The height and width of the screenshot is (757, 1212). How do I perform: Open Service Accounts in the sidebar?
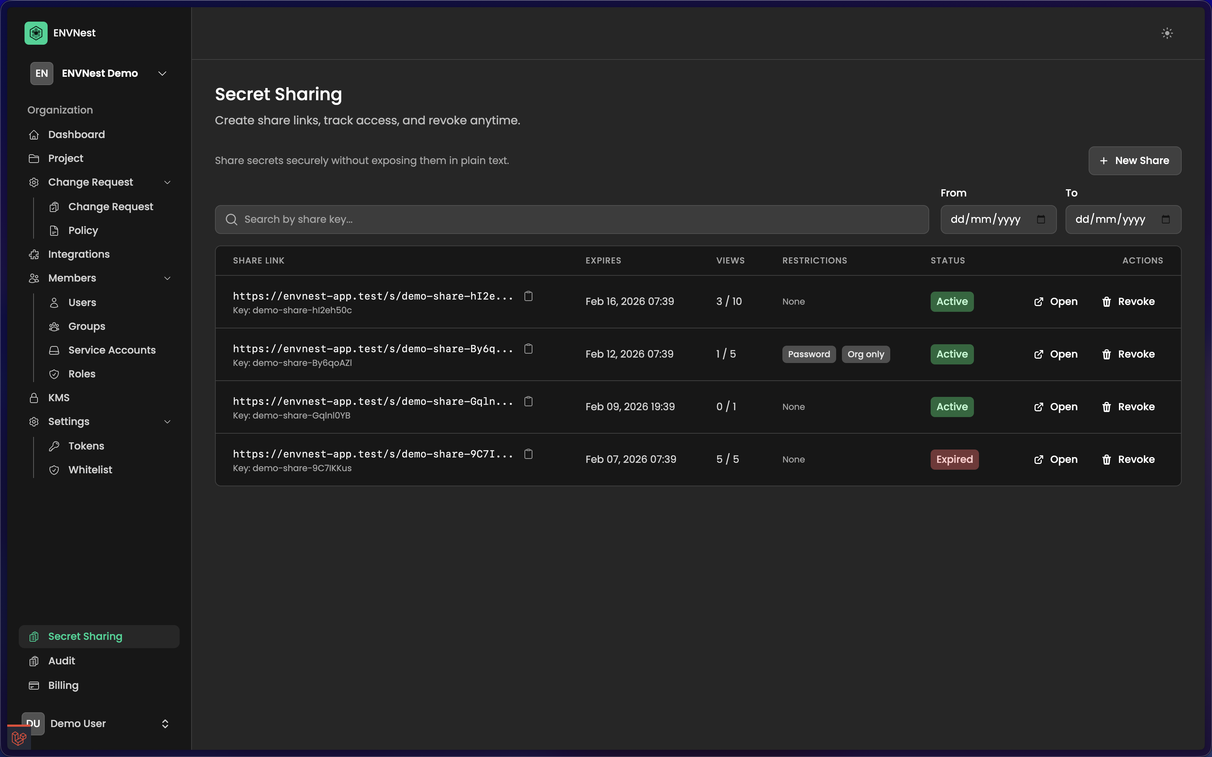point(112,350)
